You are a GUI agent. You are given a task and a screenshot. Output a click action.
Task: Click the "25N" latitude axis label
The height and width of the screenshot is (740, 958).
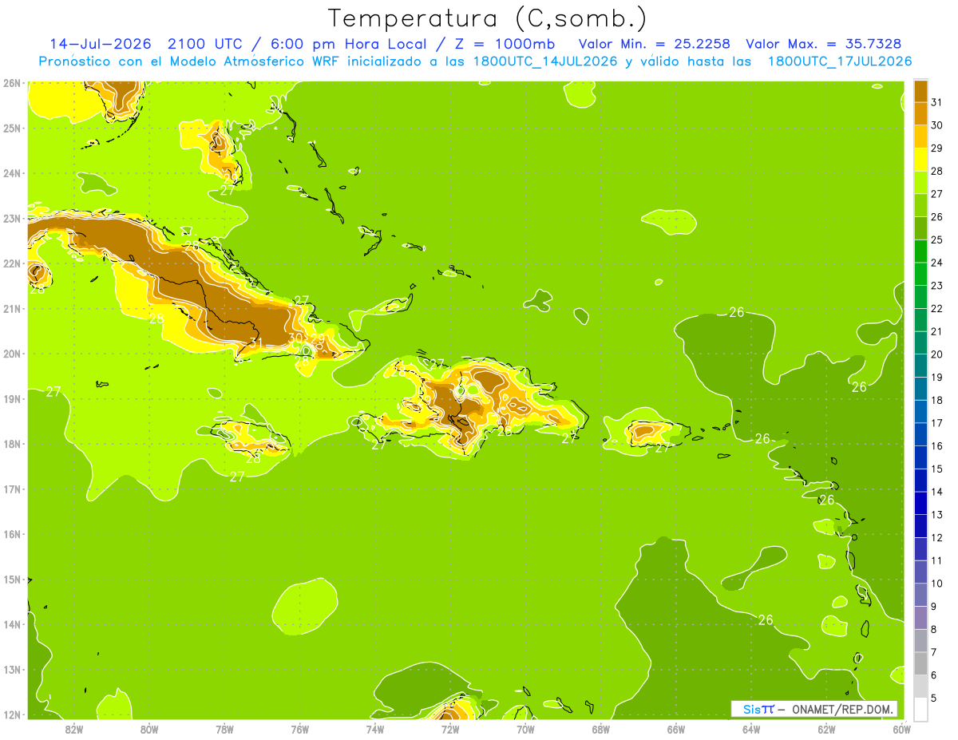(12, 128)
